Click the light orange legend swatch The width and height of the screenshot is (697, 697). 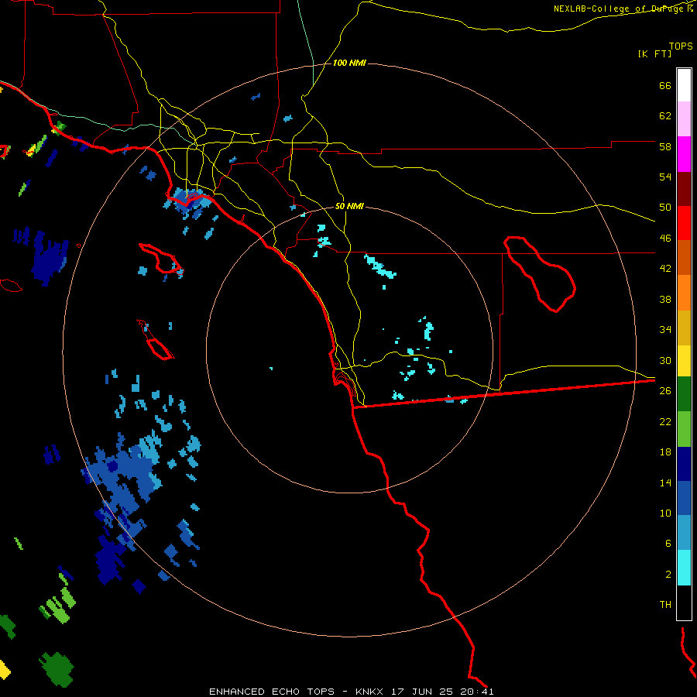pos(684,293)
